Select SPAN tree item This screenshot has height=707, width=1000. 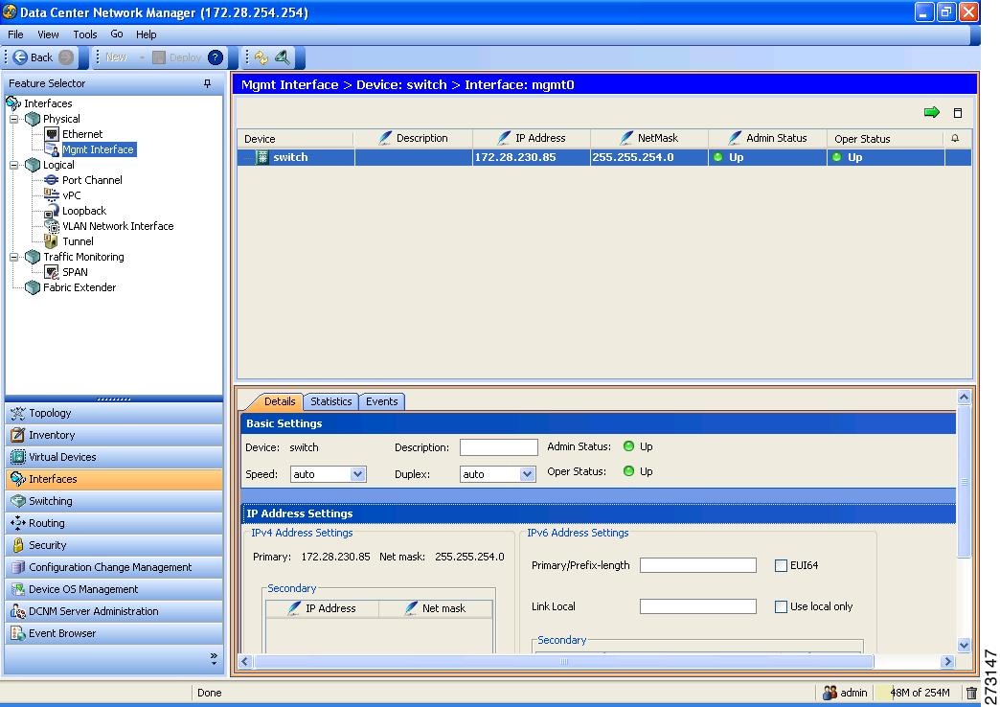(x=75, y=272)
